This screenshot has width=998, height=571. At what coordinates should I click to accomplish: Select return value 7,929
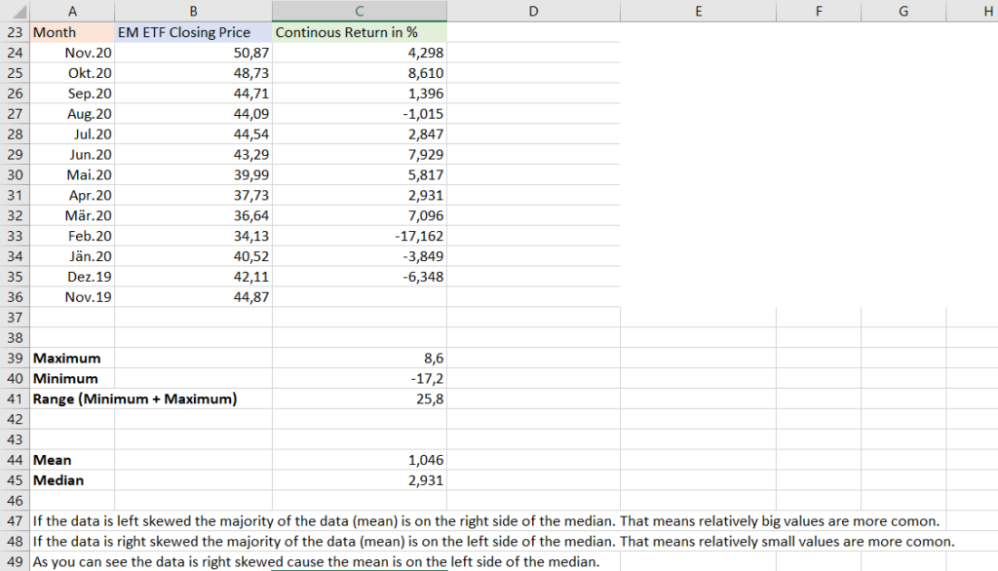[360, 155]
